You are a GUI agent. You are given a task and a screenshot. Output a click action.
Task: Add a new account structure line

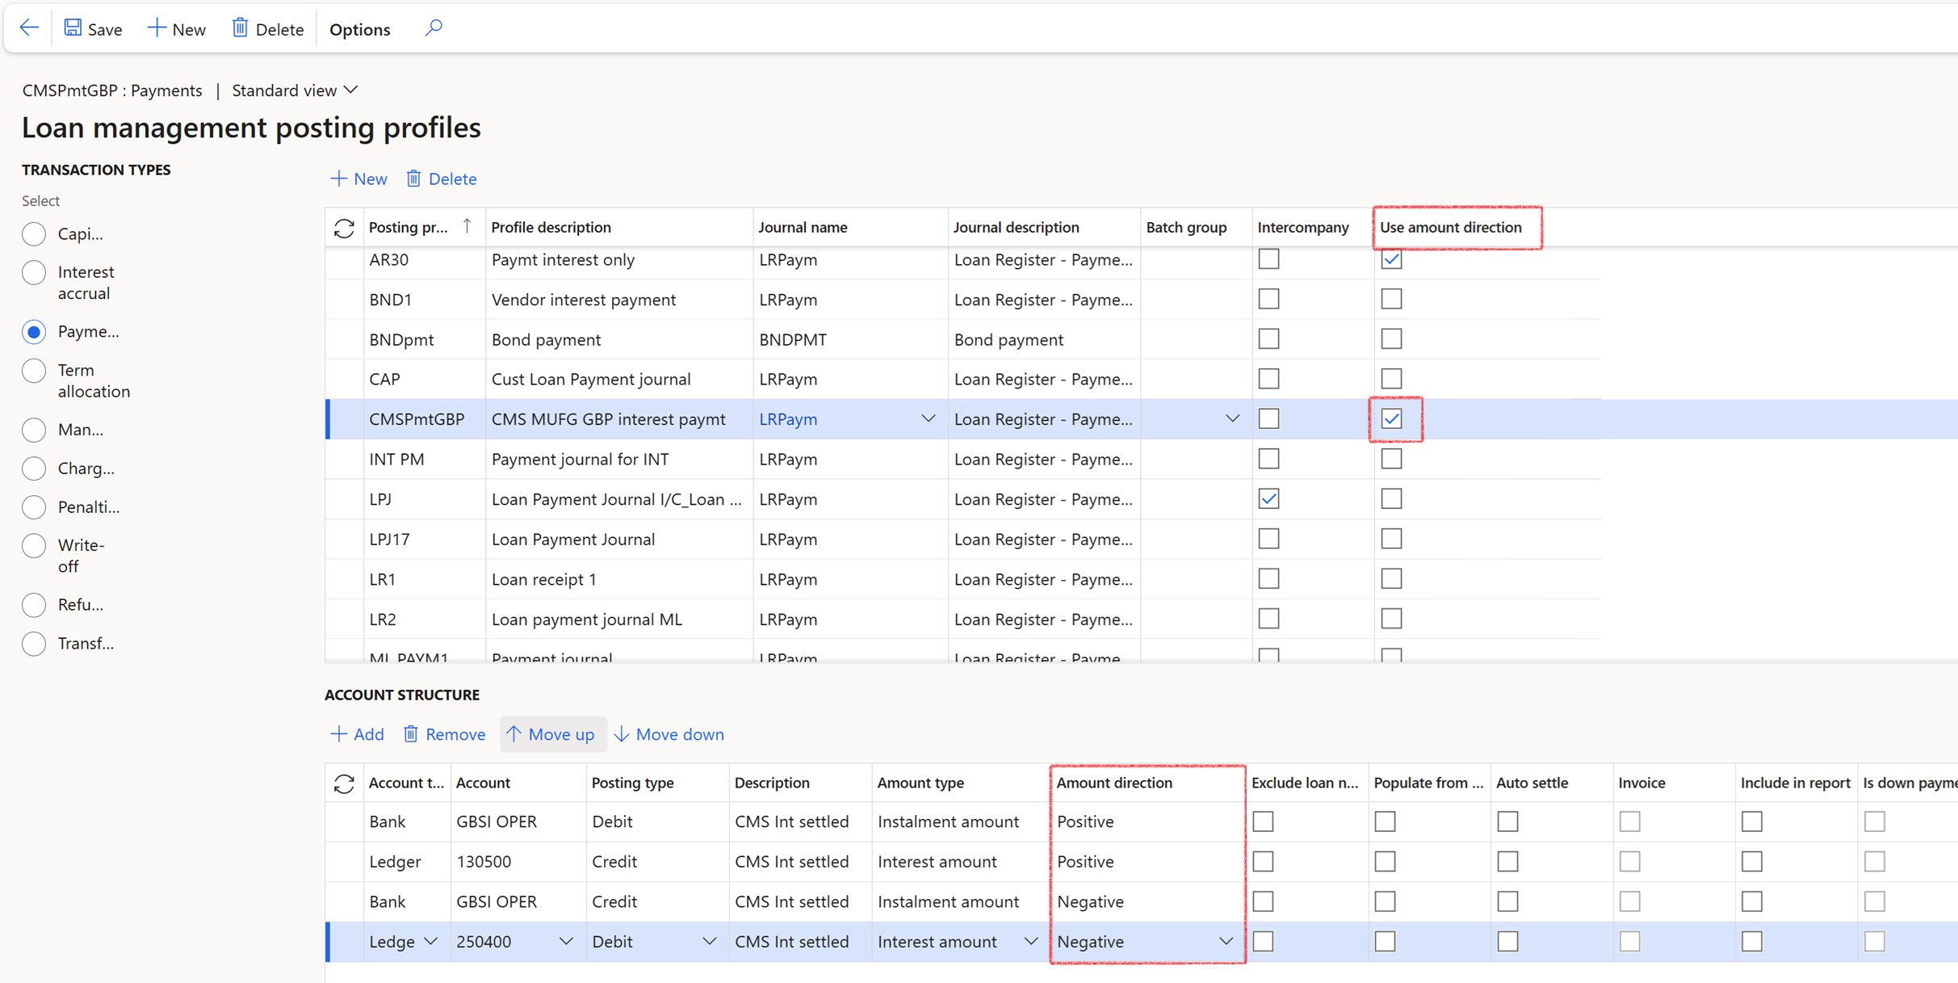[x=358, y=734]
